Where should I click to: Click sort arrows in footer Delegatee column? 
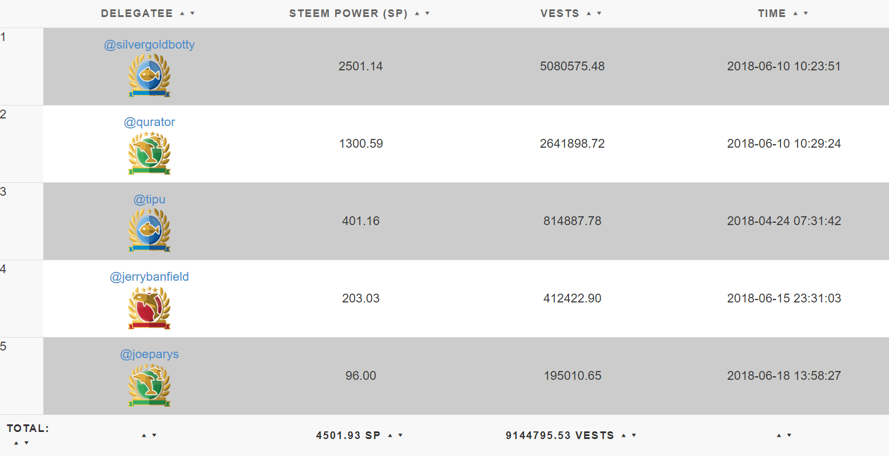[149, 435]
